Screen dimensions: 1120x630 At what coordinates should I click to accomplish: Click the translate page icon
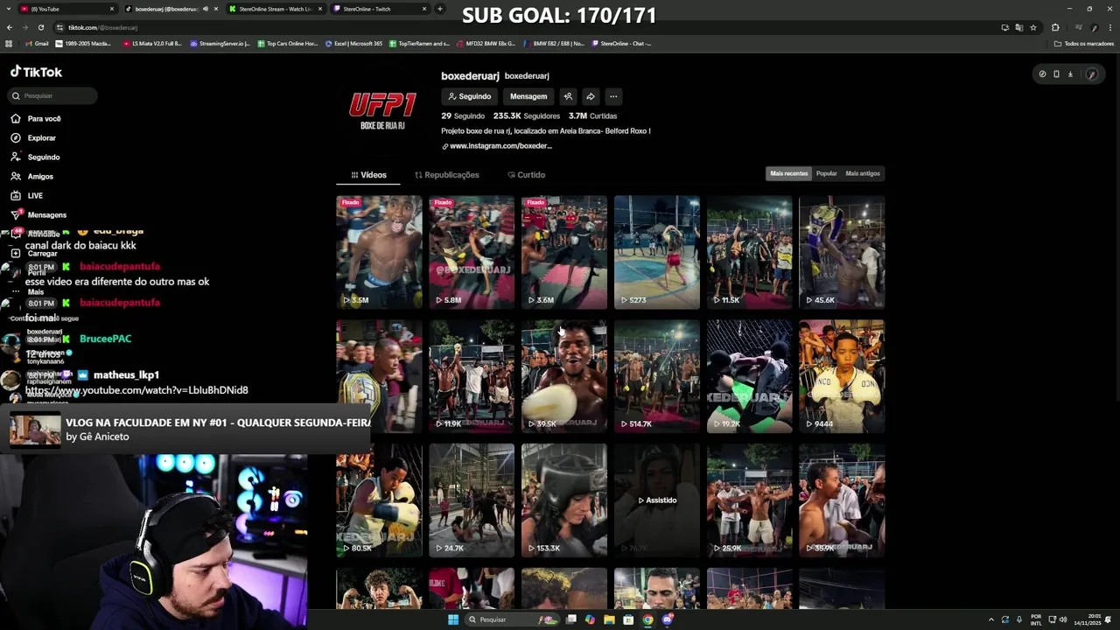tap(1019, 27)
